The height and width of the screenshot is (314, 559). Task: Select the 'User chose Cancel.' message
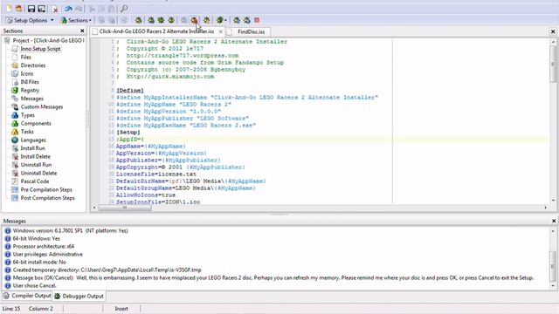(x=35, y=285)
